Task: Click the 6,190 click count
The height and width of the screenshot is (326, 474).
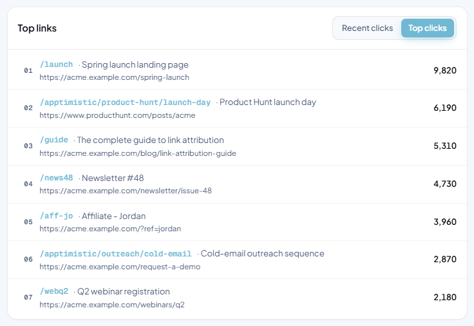Action: point(445,108)
